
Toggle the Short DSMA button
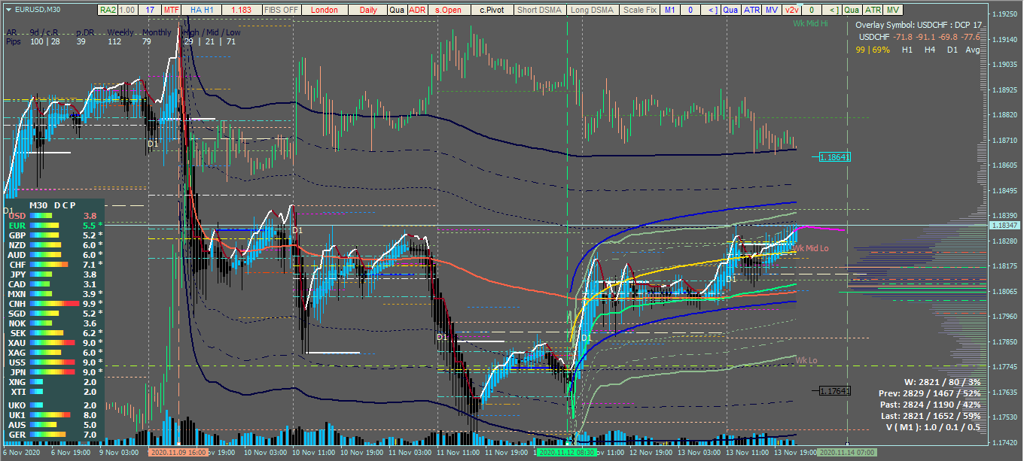click(x=538, y=10)
